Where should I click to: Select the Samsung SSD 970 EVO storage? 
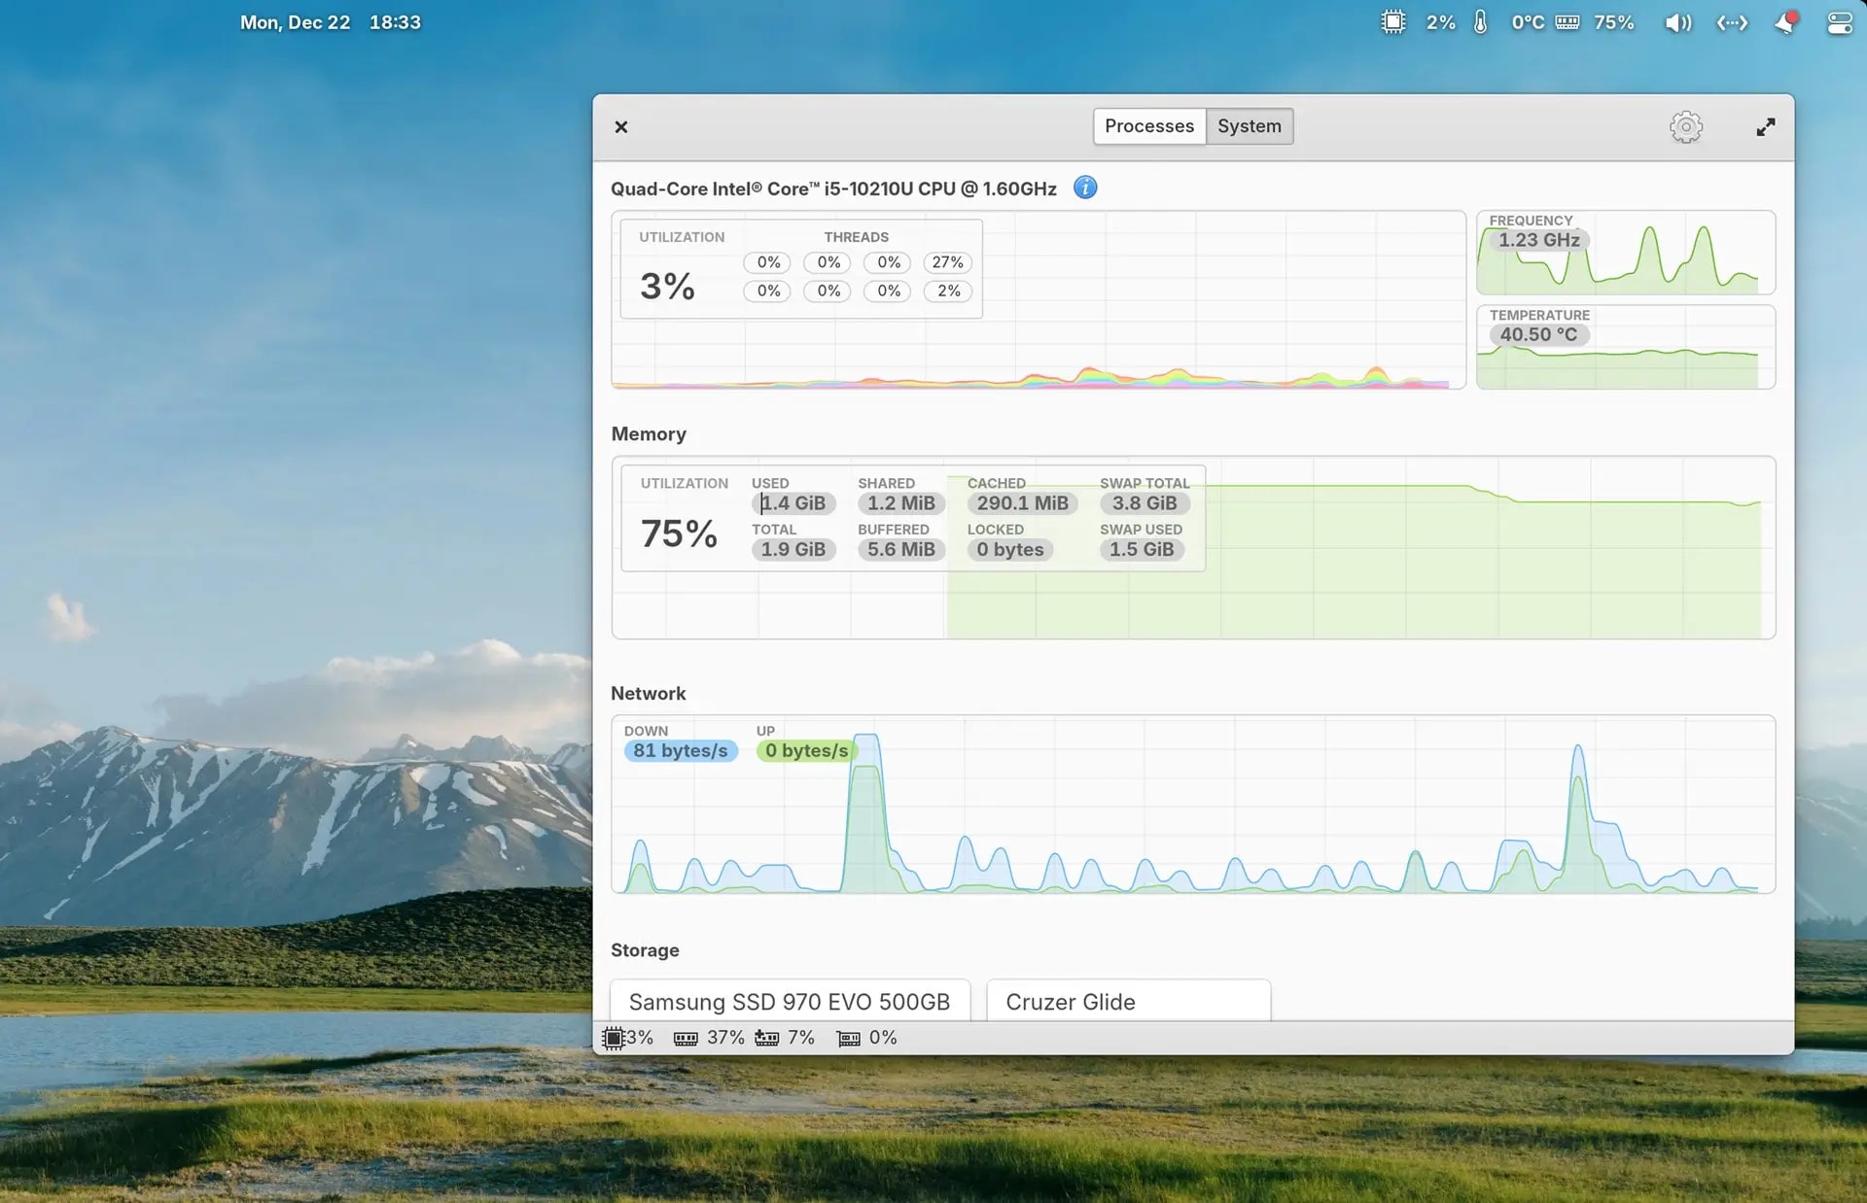(x=789, y=1001)
